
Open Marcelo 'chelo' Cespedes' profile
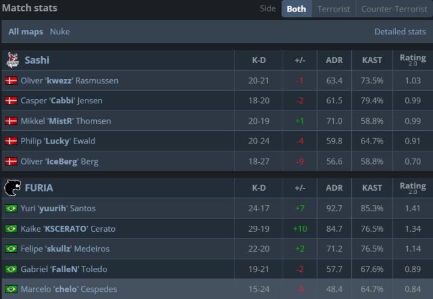tap(69, 289)
